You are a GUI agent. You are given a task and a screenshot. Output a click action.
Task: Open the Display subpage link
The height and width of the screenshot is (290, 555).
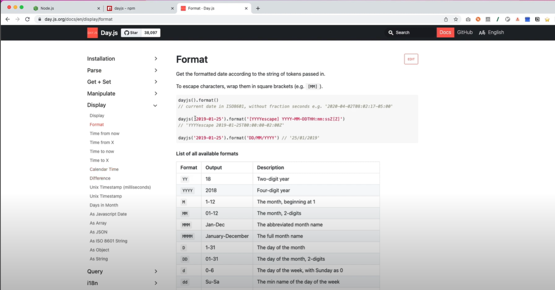click(97, 116)
